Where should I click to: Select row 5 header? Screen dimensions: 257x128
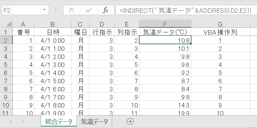(x=6, y=64)
